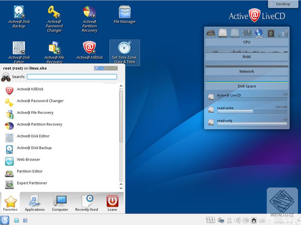
Task: Launch Active@ File Recovery from the desktop
Action: click(x=54, y=52)
